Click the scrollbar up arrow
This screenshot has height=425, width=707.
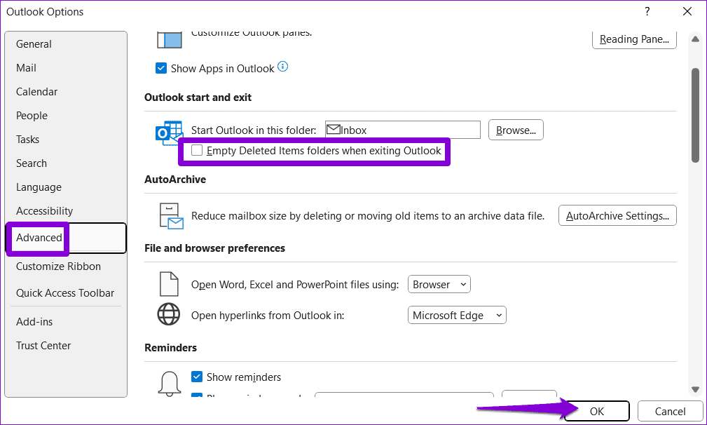695,39
